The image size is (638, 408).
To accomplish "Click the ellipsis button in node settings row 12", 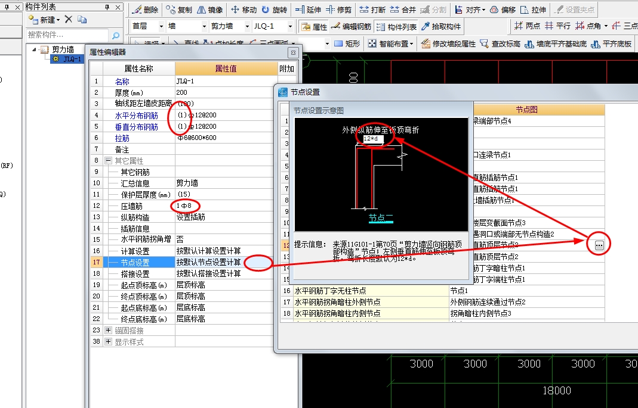I will tap(599, 245).
